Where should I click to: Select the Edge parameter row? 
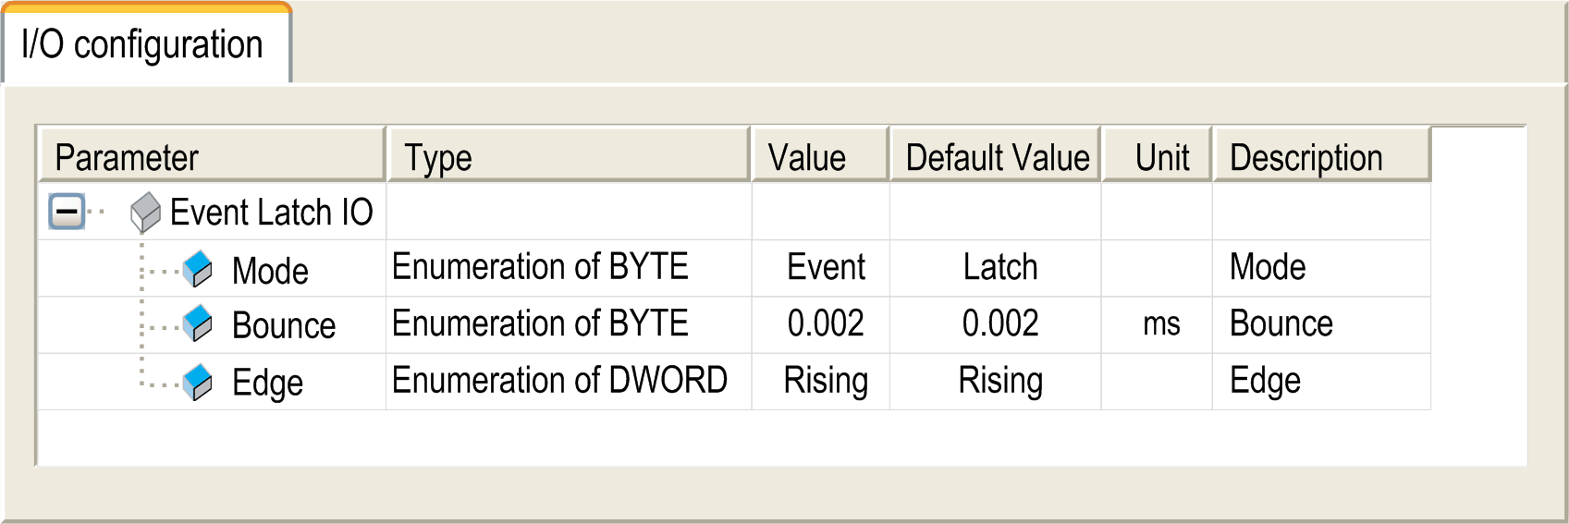(x=734, y=382)
